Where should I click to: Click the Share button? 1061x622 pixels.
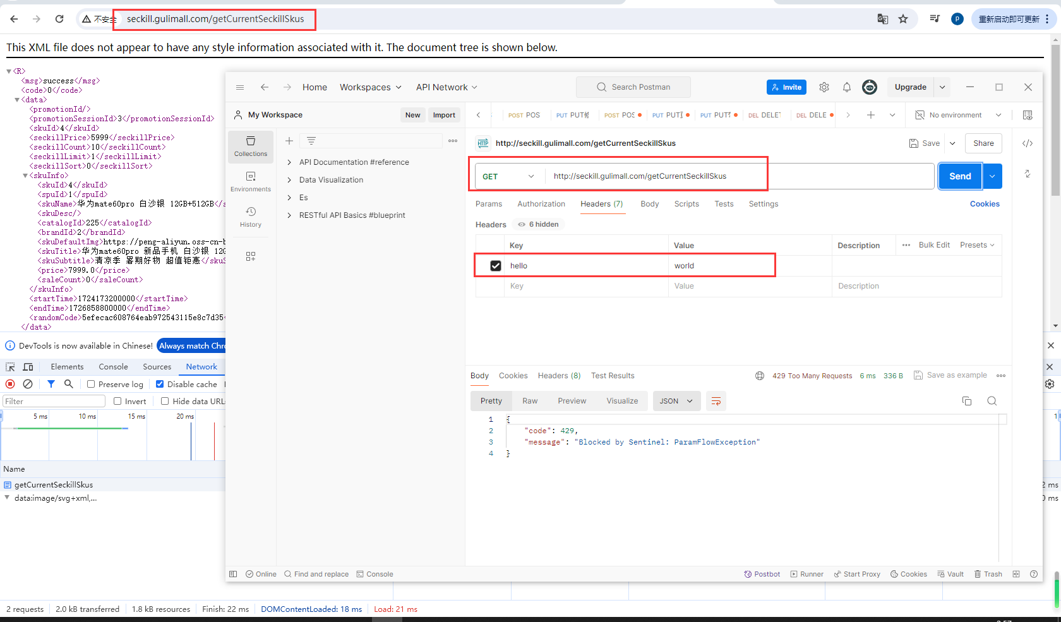point(983,143)
